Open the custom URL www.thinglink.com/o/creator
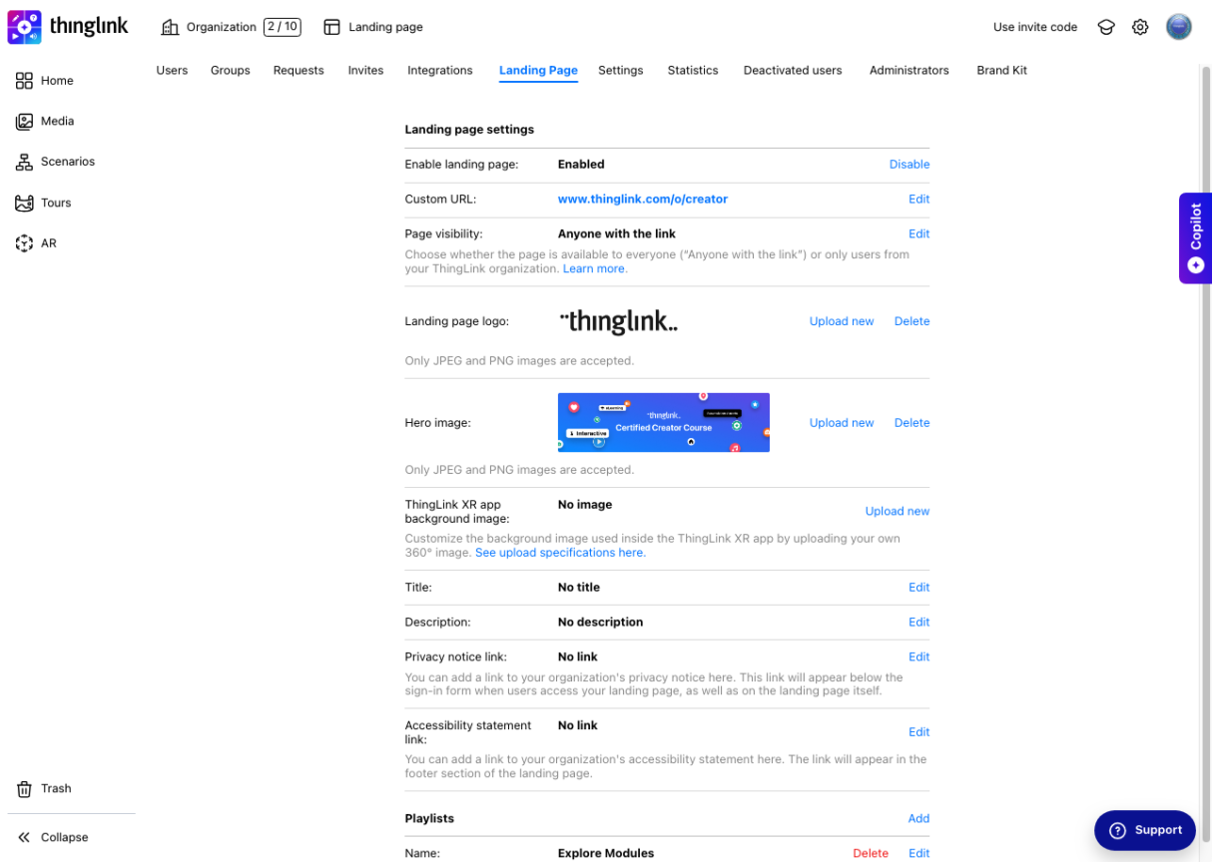 (642, 199)
